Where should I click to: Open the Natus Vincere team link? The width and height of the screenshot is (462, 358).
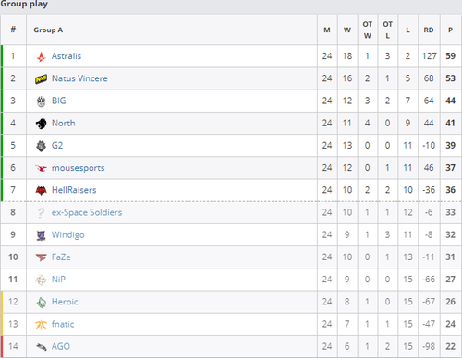coord(79,78)
